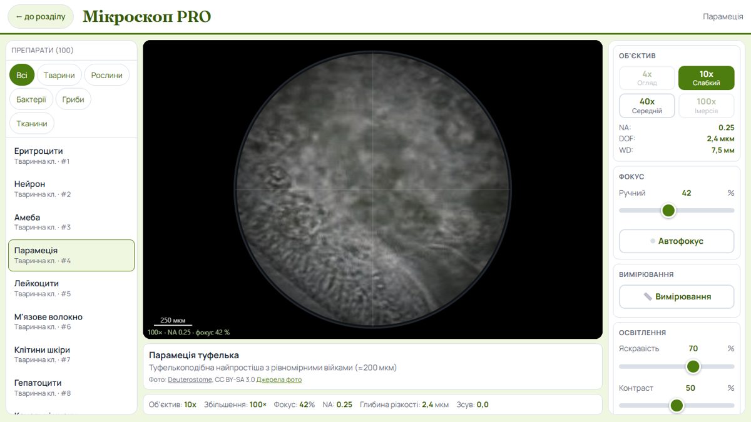Open the «Джерела фото» link
751x422 pixels.
tap(278, 379)
